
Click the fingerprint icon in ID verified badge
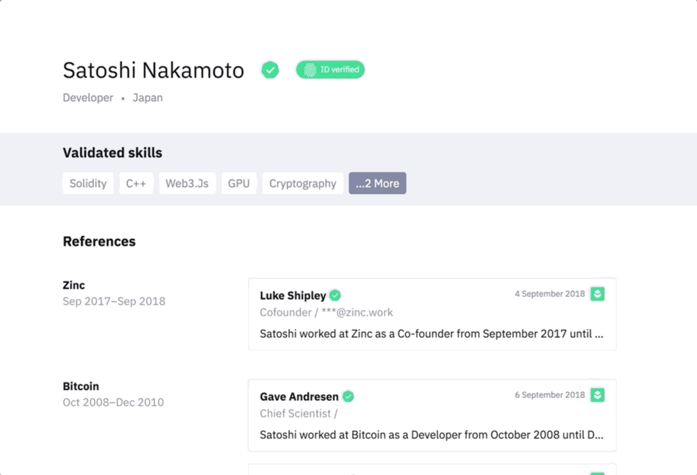310,70
